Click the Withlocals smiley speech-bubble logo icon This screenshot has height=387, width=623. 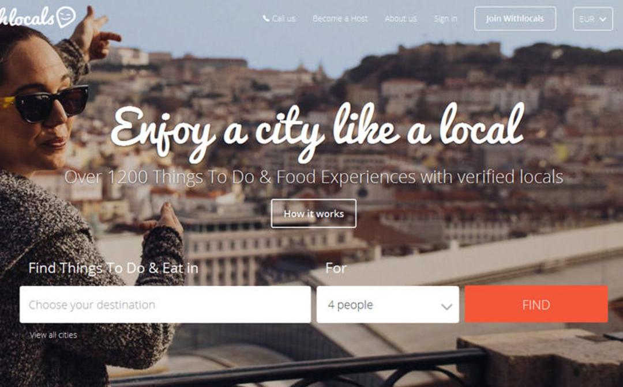coord(66,17)
